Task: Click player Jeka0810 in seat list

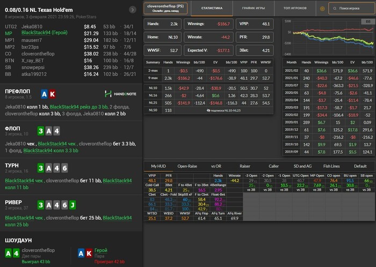Action: pos(32,27)
